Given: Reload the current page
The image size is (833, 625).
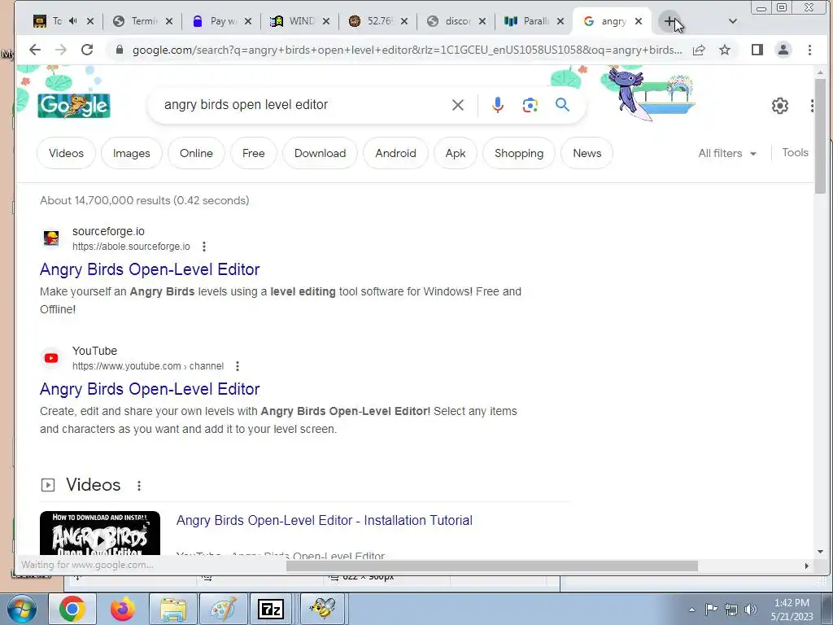Looking at the screenshot, I should click(87, 50).
